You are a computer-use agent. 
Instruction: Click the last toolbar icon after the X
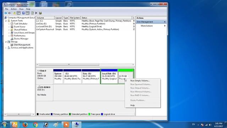coord(40,13)
